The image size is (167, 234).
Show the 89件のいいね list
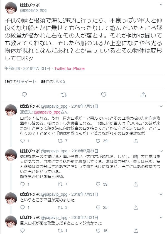click(x=53, y=82)
